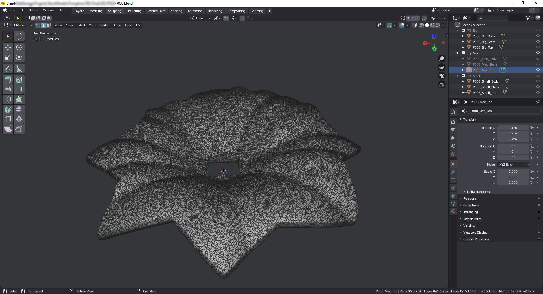Screen dimensions: 543x294
Task: Select the Cursor tool
Action: click(19, 36)
